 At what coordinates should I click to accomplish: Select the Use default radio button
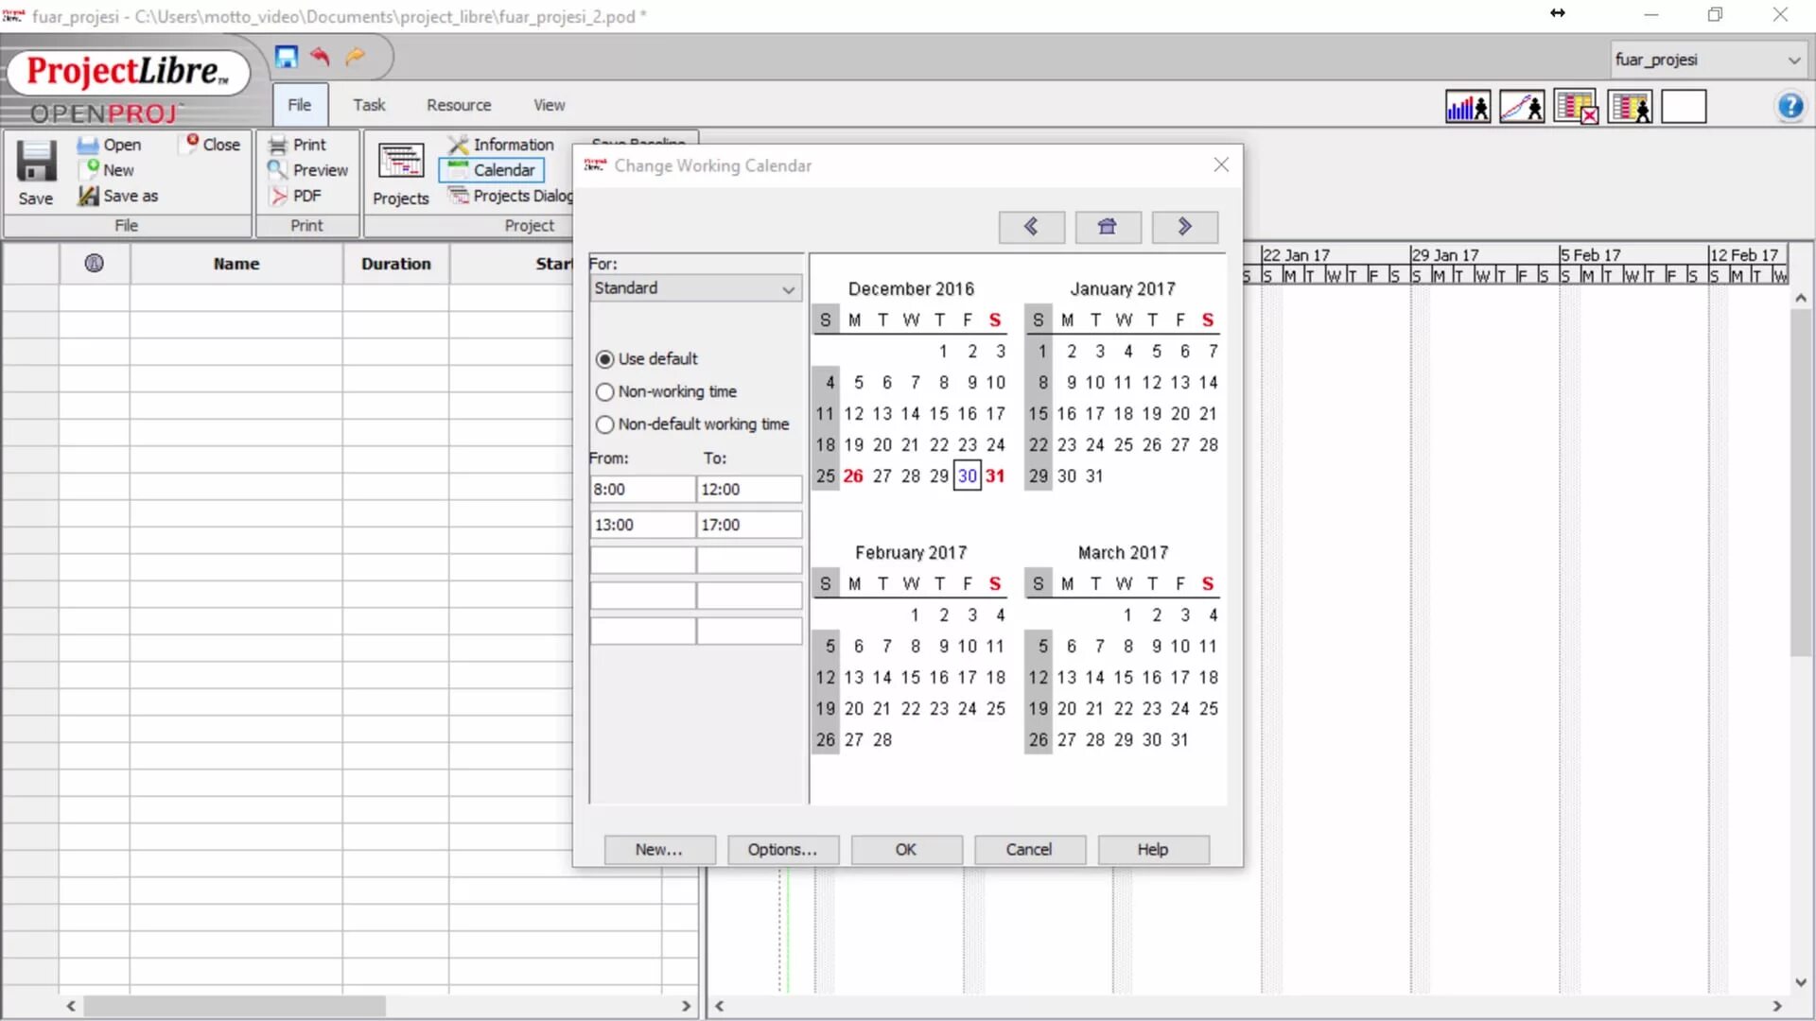pyautogui.click(x=605, y=359)
